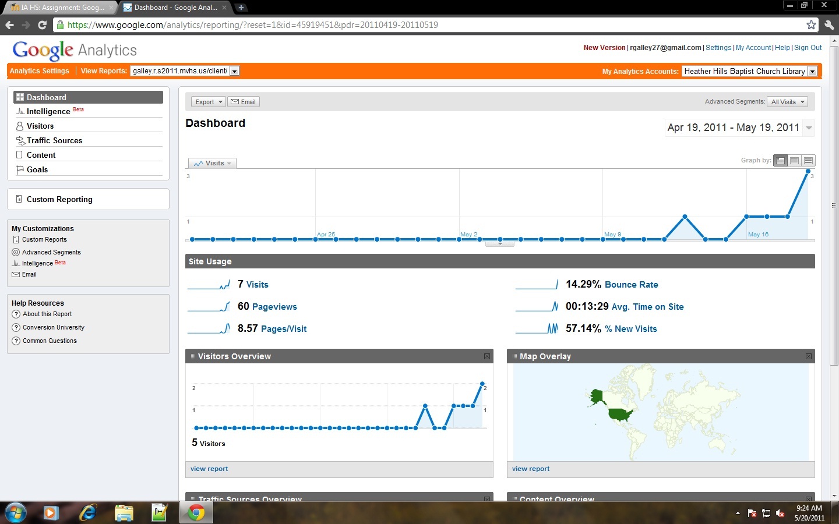Expand the Advanced Segments All Visits dropdown
Viewport: 839px width, 524px height.
coord(787,102)
